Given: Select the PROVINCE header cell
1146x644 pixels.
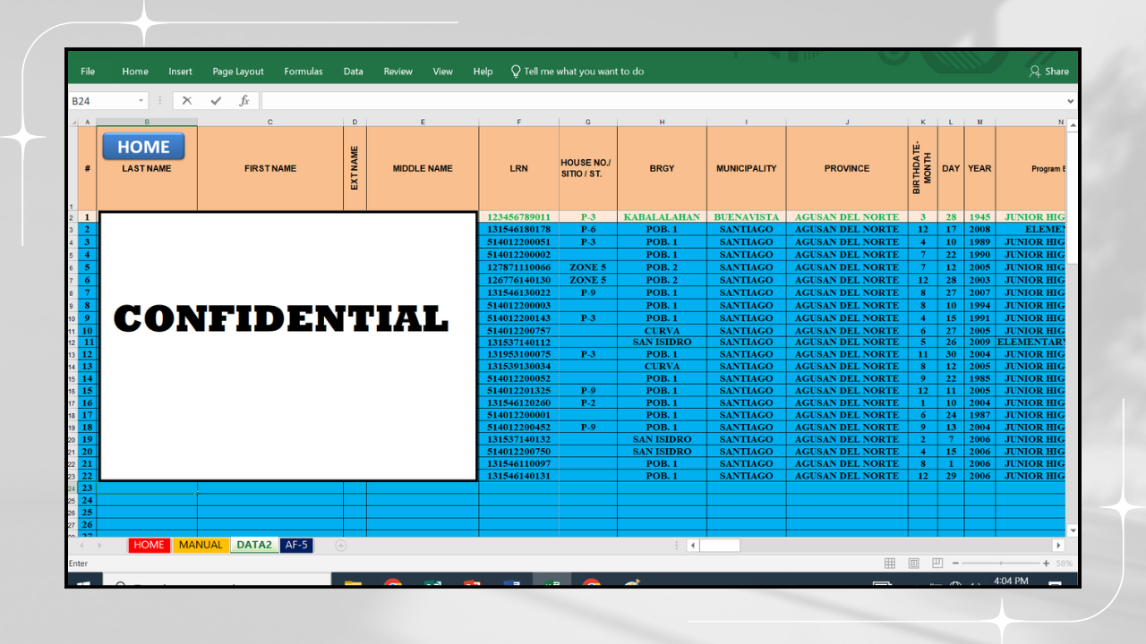Looking at the screenshot, I should pyautogui.click(x=847, y=168).
